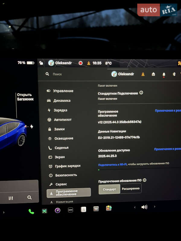Open release notes link next to Программное обеспечение
Image resolution: width=181 pixels, height=241 pixels.
tap(168, 111)
